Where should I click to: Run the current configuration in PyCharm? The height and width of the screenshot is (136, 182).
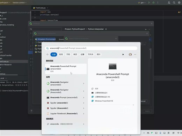coord(149,2)
